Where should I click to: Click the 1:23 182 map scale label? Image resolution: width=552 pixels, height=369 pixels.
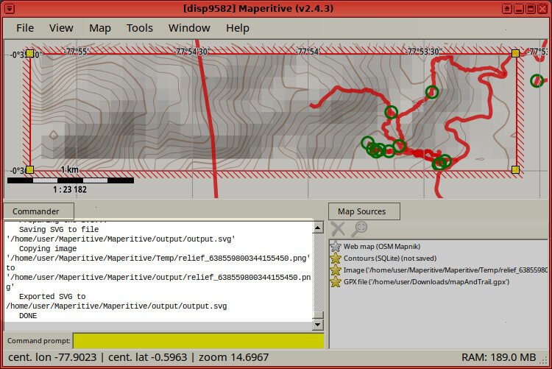coord(70,189)
